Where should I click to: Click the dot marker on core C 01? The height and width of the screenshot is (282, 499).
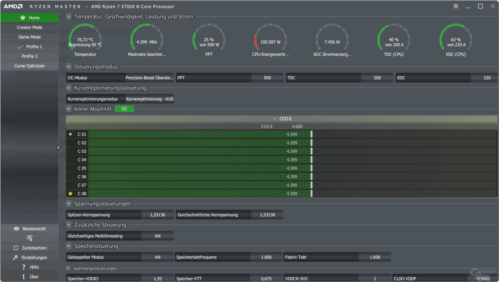70,134
